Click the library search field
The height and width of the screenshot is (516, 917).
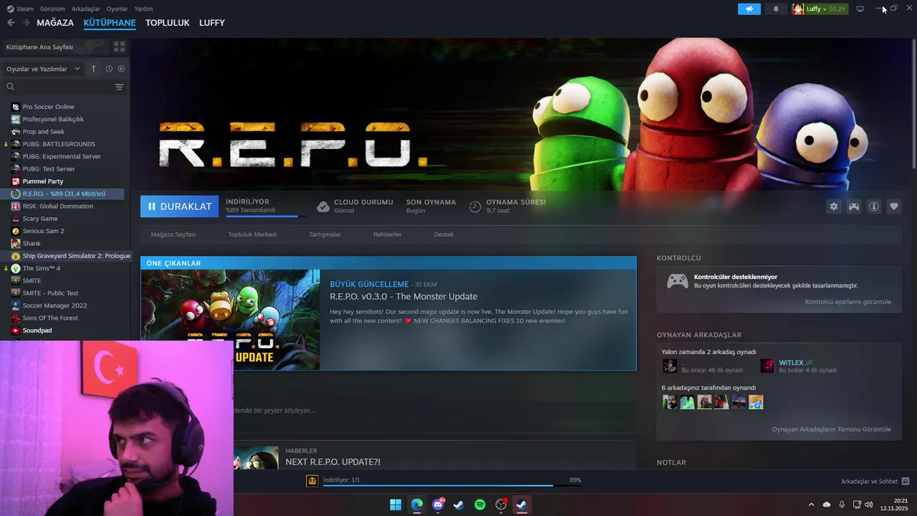click(57, 87)
